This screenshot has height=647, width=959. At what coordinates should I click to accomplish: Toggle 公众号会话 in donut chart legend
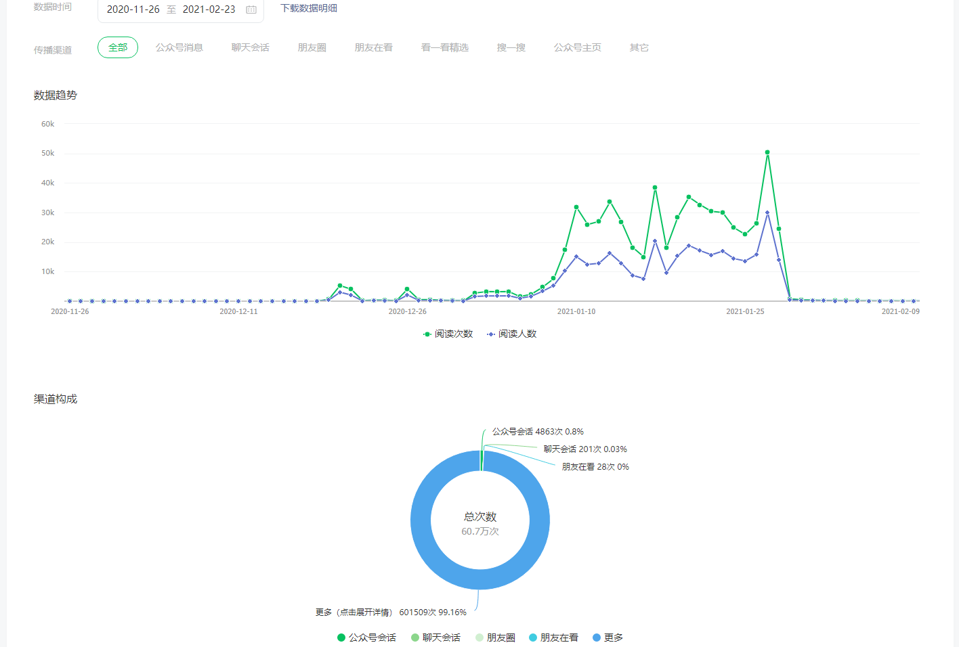[366, 638]
